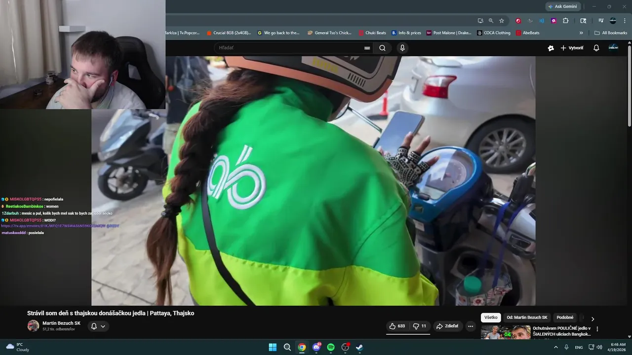This screenshot has width=632, height=355.
Task: Dislike the video with 11 dislikes
Action: tap(419, 326)
